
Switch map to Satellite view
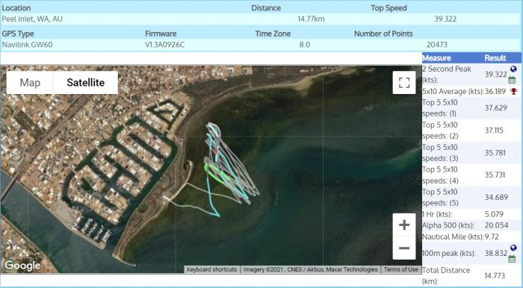tap(86, 83)
